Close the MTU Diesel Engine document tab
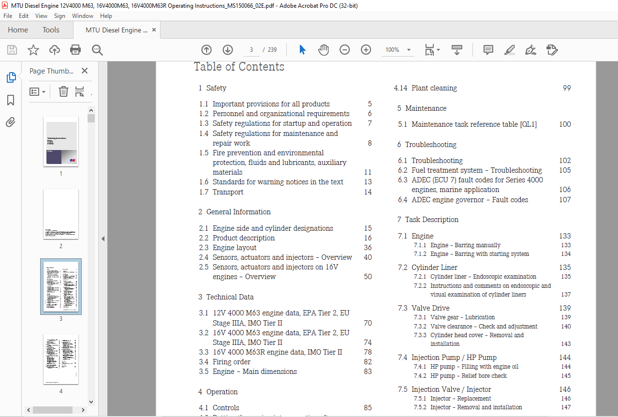 [x=154, y=30]
